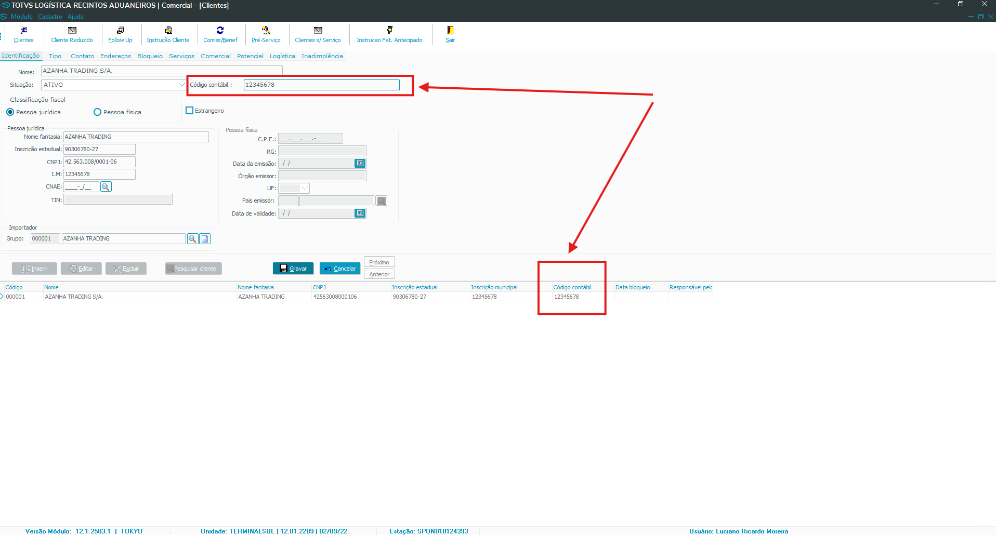The height and width of the screenshot is (535, 996).
Task: Click the Próximo button
Action: point(379,262)
